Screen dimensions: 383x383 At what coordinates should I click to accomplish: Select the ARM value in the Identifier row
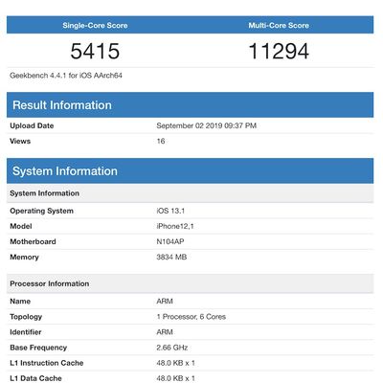pyautogui.click(x=165, y=332)
